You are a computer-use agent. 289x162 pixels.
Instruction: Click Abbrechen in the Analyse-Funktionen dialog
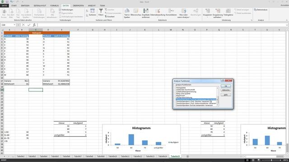click(226, 90)
